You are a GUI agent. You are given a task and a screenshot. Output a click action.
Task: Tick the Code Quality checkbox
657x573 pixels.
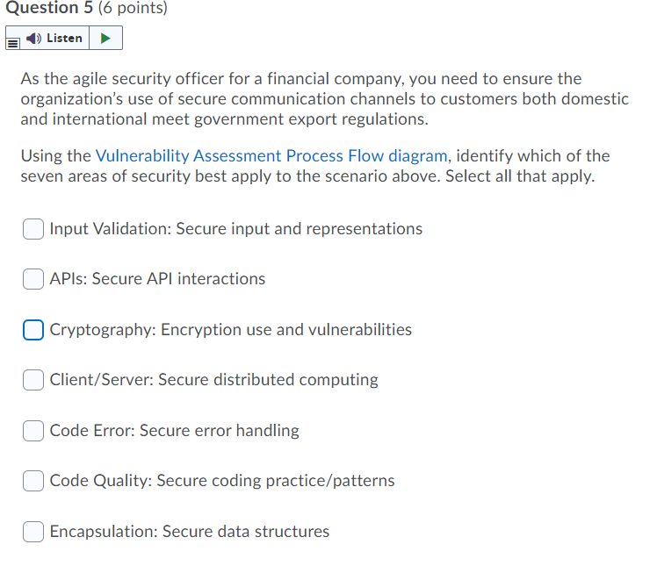(x=33, y=481)
